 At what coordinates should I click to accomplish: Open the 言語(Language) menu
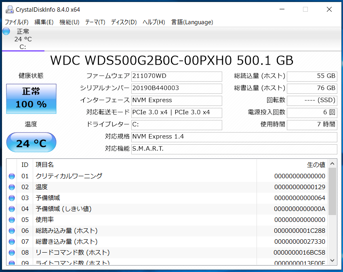pyautogui.click(x=192, y=22)
